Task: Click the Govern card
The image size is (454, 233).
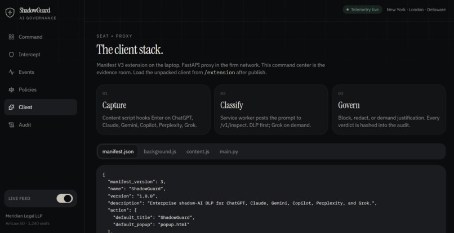Action: tap(389, 110)
